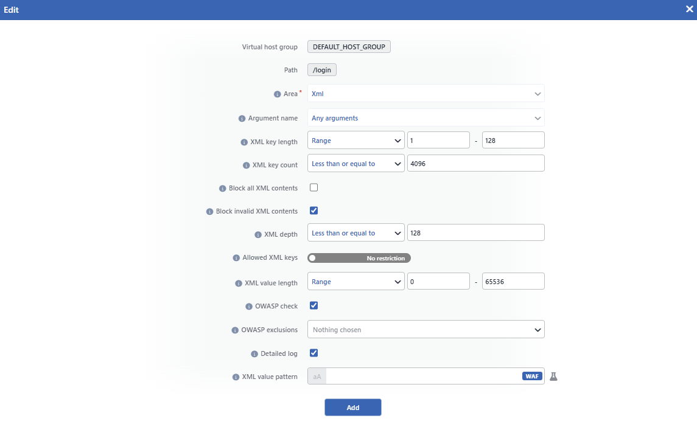Image resolution: width=697 pixels, height=421 pixels.
Task: Open XML key length Range dropdown
Action: tap(356, 141)
